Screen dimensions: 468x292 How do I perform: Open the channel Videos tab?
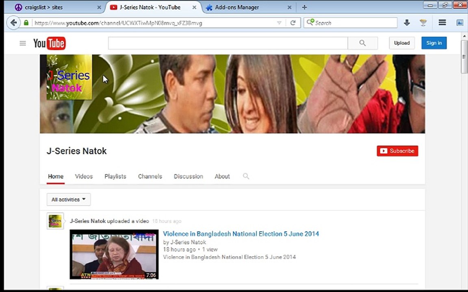pos(84,176)
